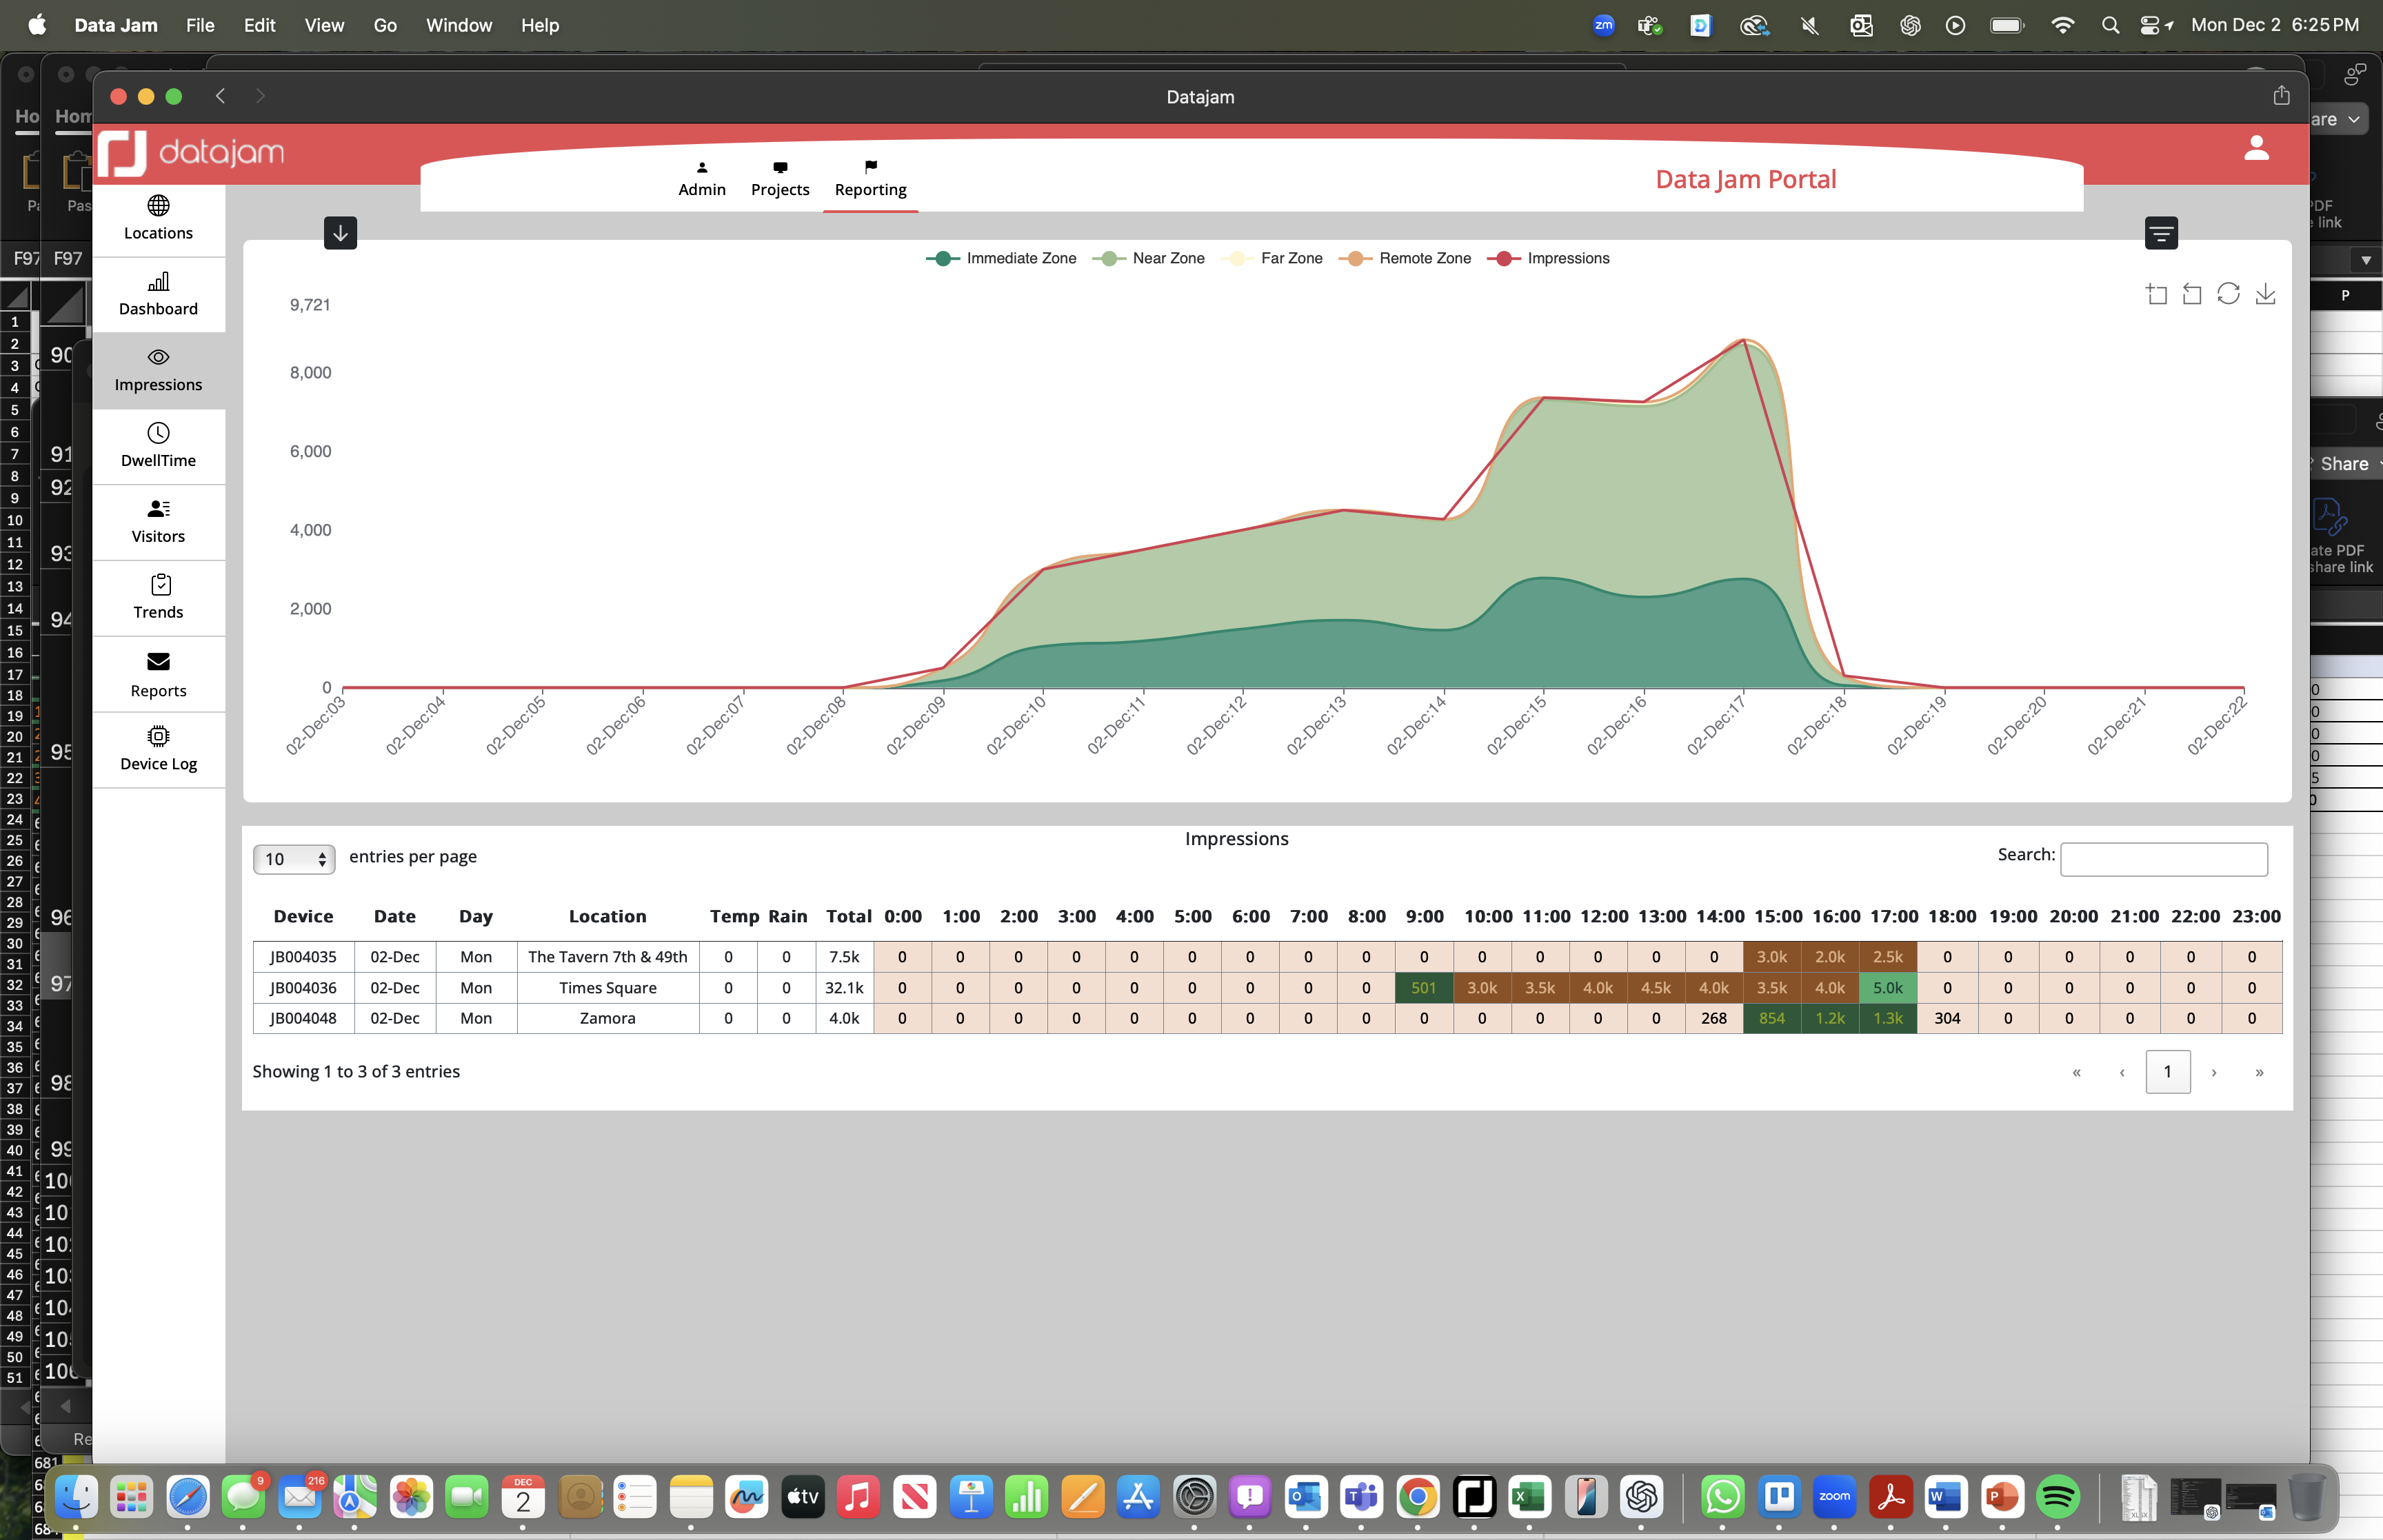This screenshot has width=2383, height=1540.
Task: Click inside the Search input field
Action: (x=2164, y=859)
